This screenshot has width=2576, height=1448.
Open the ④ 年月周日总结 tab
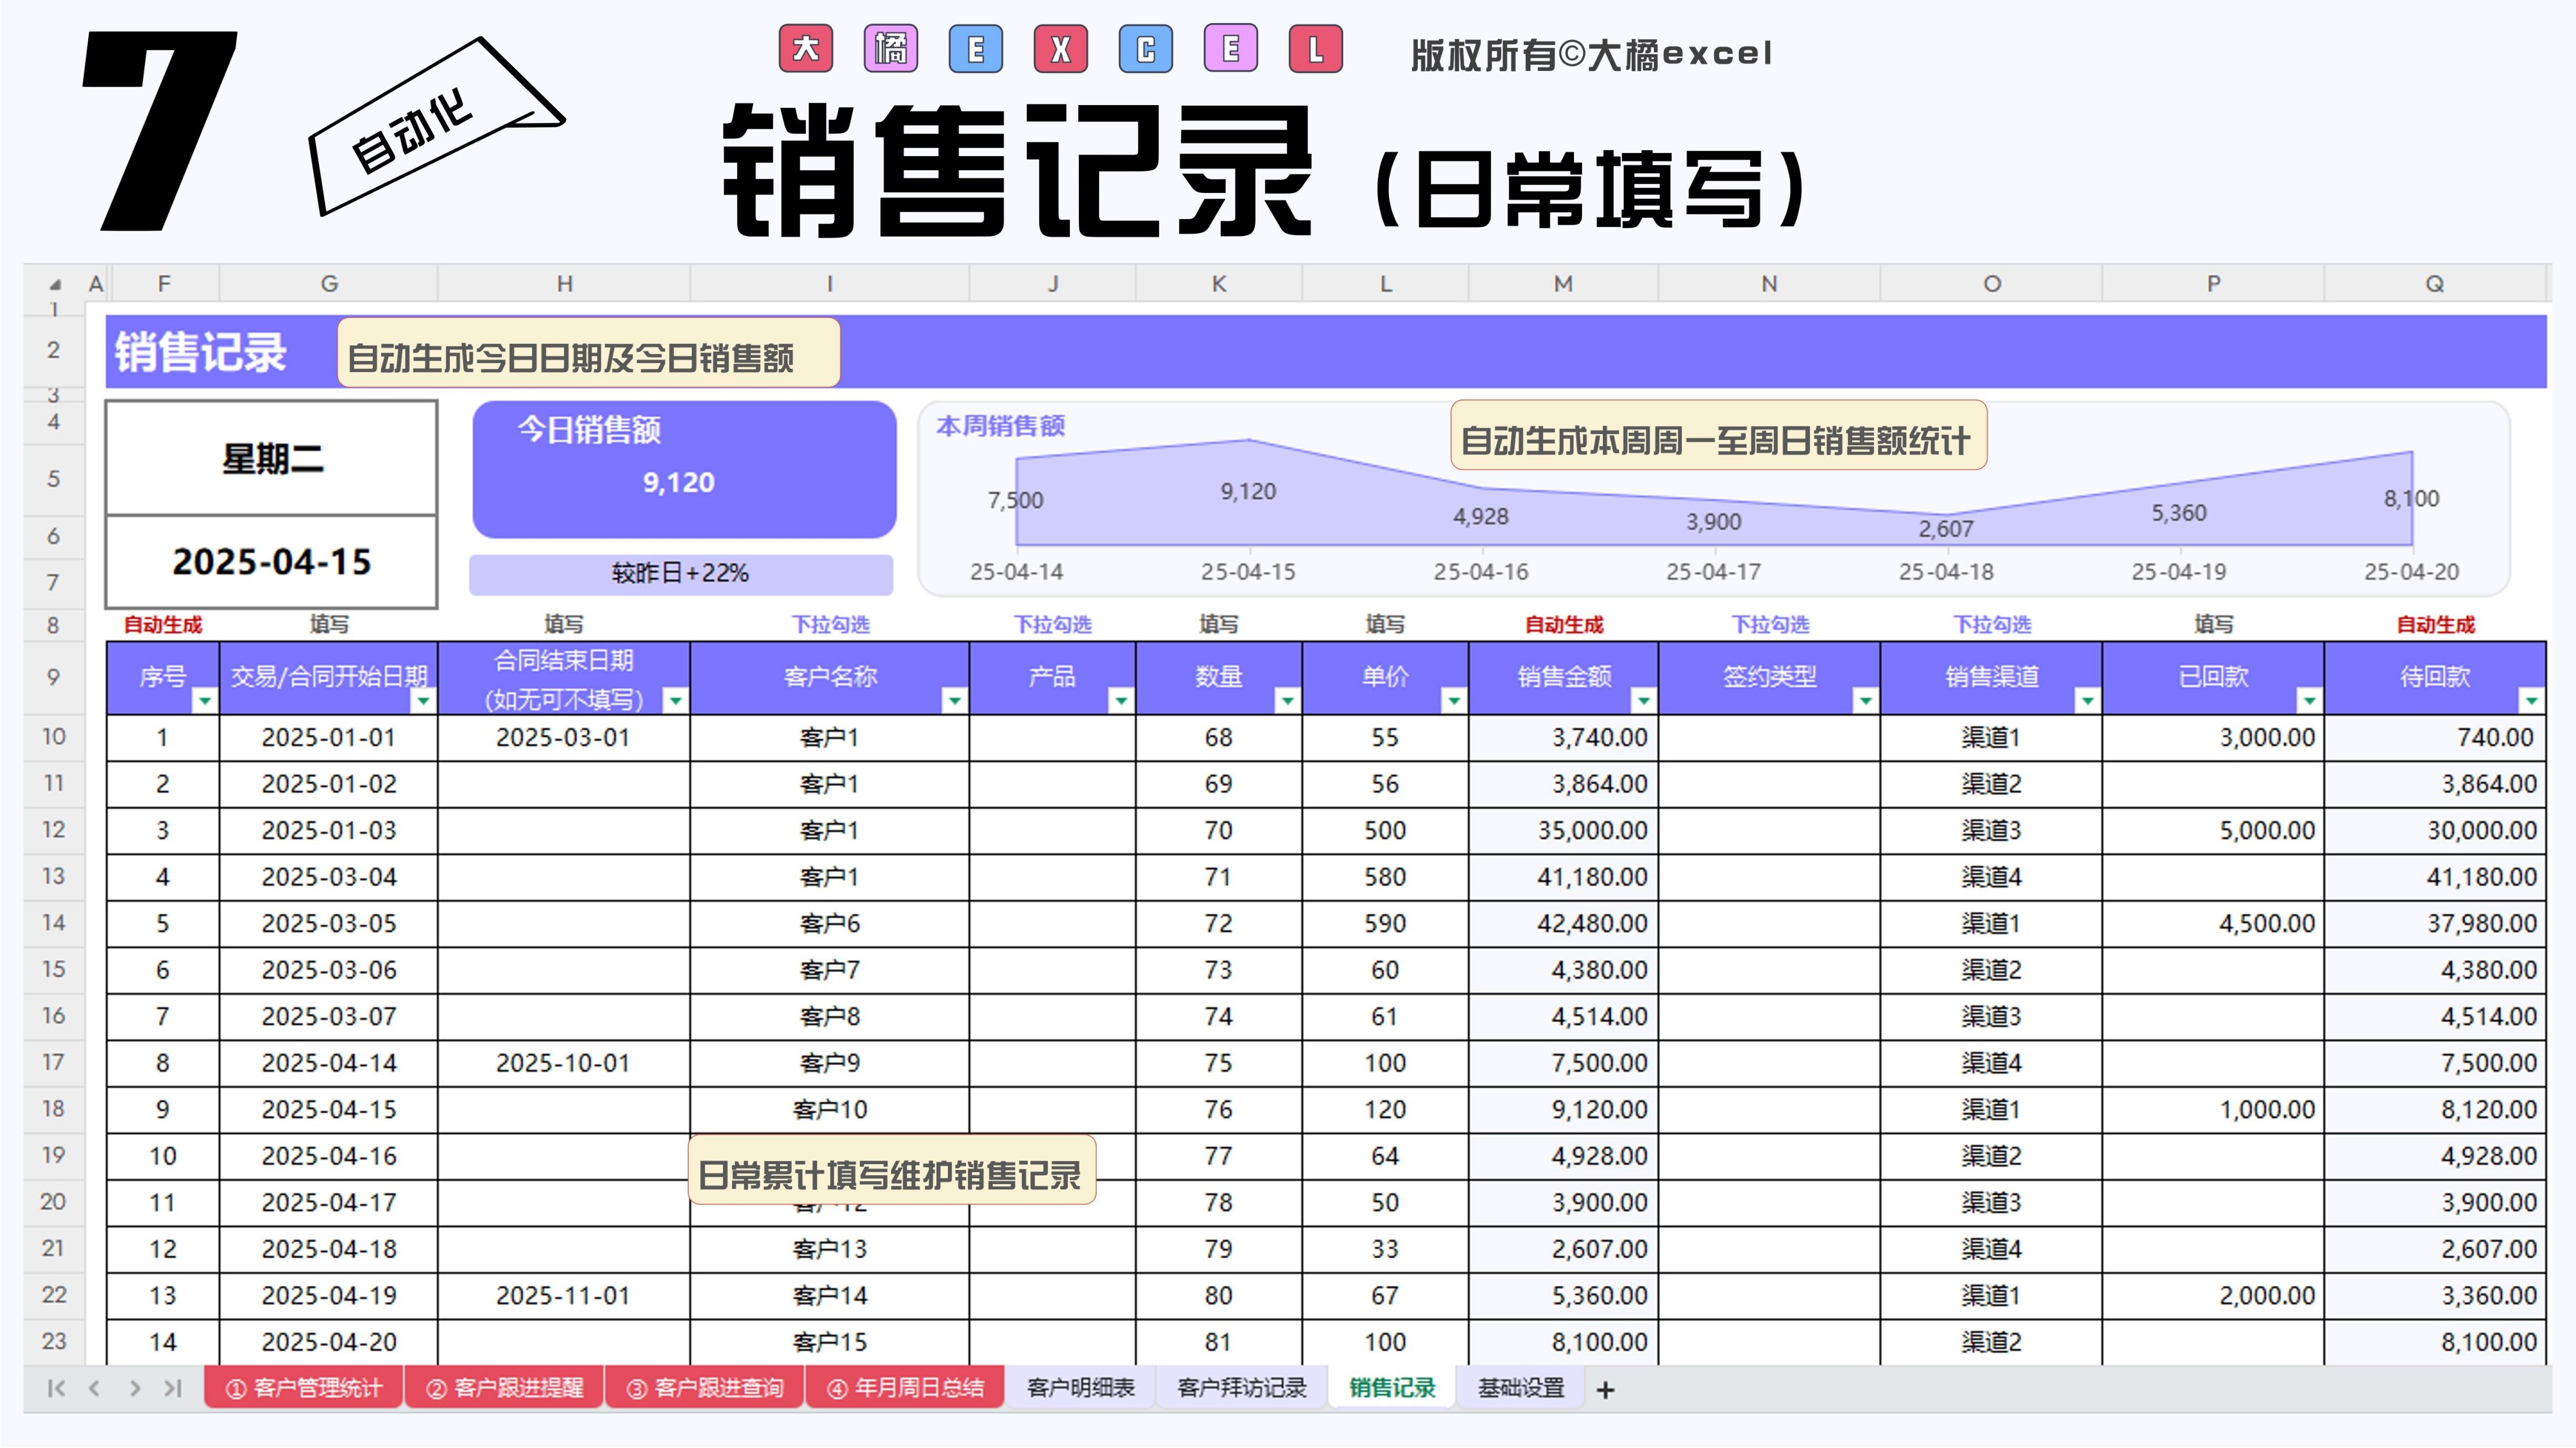[x=905, y=1388]
